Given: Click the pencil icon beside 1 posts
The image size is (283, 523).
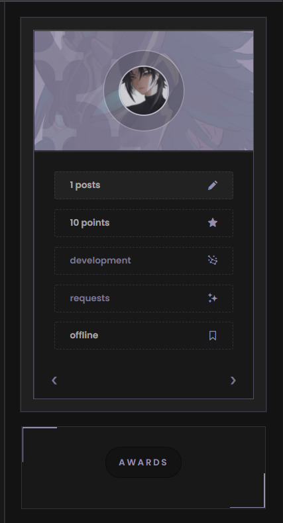Looking at the screenshot, I should coord(213,185).
